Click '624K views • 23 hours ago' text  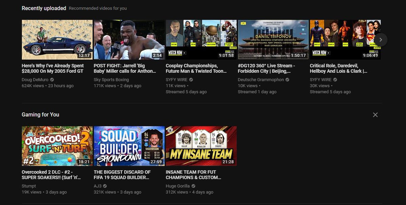coord(48,86)
